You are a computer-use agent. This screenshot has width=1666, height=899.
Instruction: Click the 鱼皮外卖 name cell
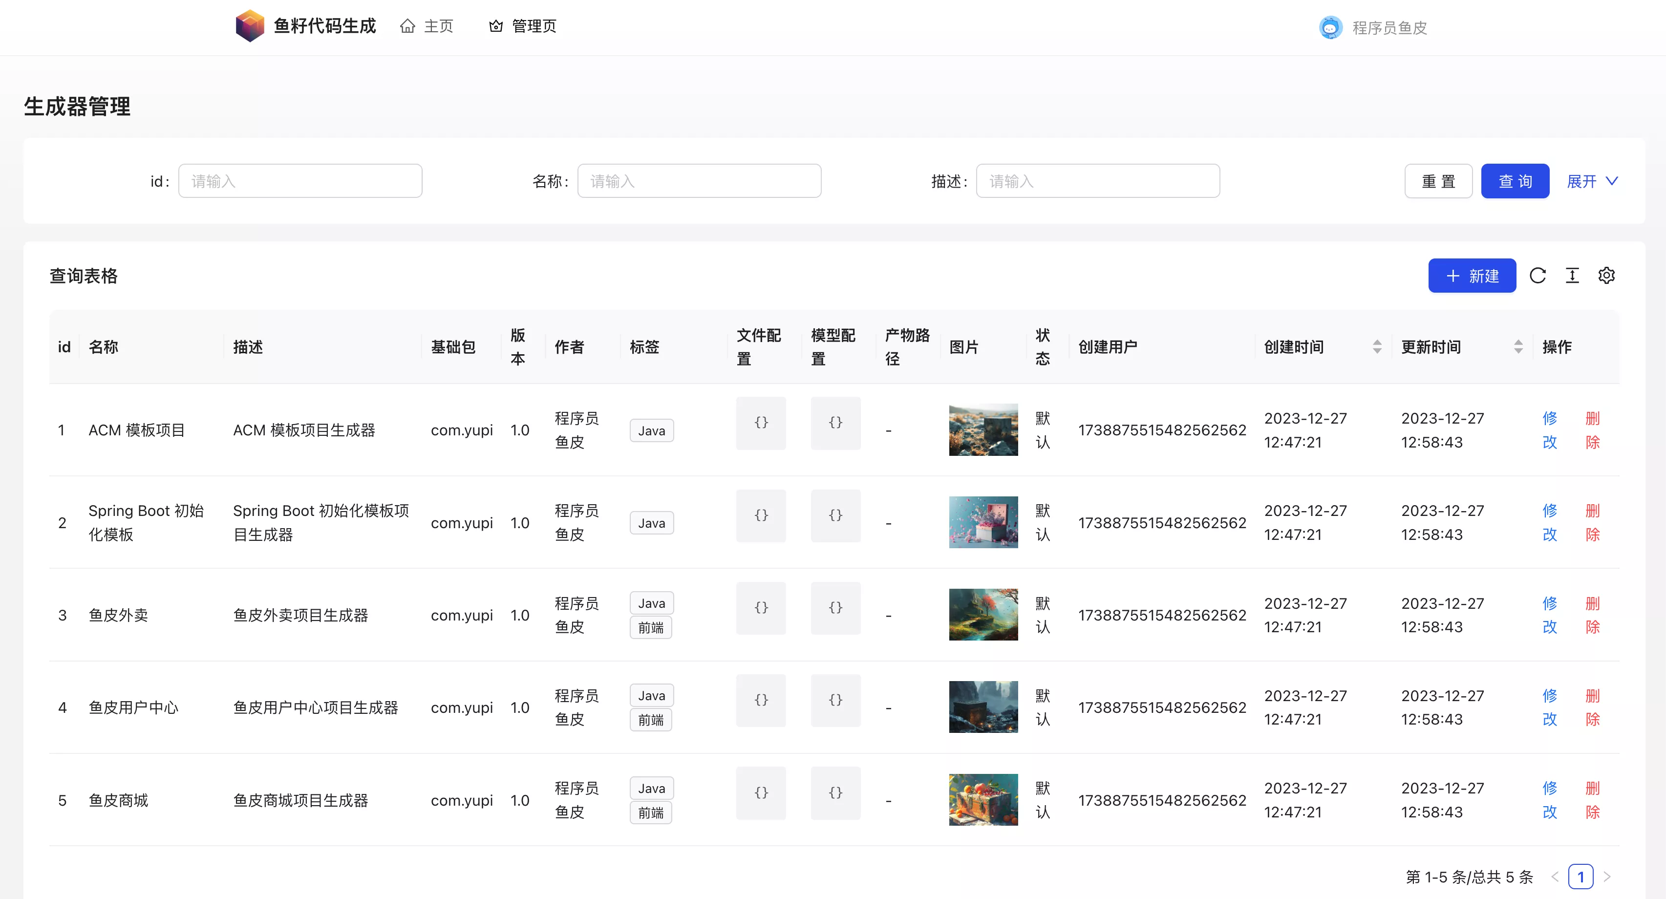pyautogui.click(x=118, y=615)
